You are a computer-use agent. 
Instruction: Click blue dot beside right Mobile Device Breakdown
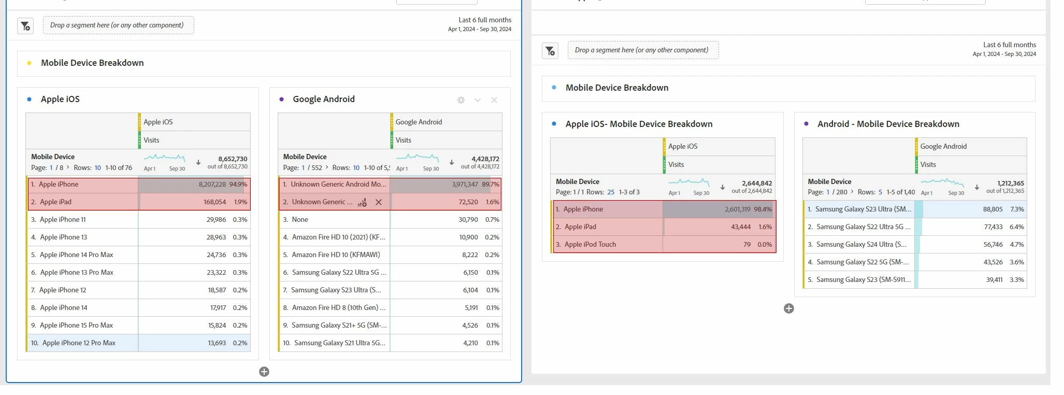[554, 88]
